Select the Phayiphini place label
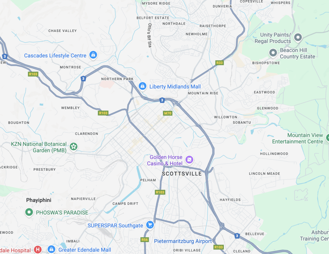This screenshot has width=329, height=254. (39, 200)
